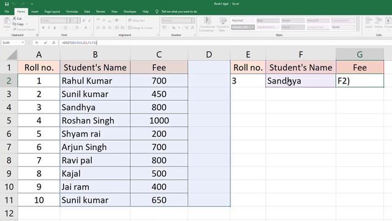Click the Shyam rai cell
The image size is (392, 221).
[95, 134]
